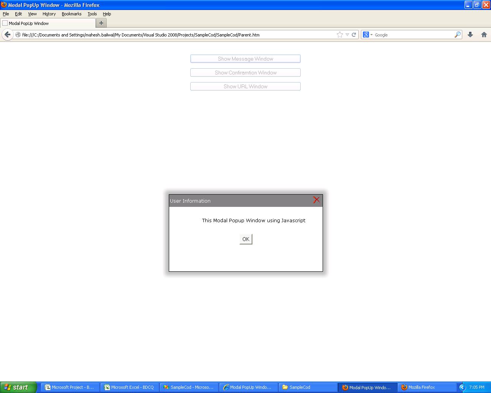Open the Tools menu

click(x=92, y=14)
